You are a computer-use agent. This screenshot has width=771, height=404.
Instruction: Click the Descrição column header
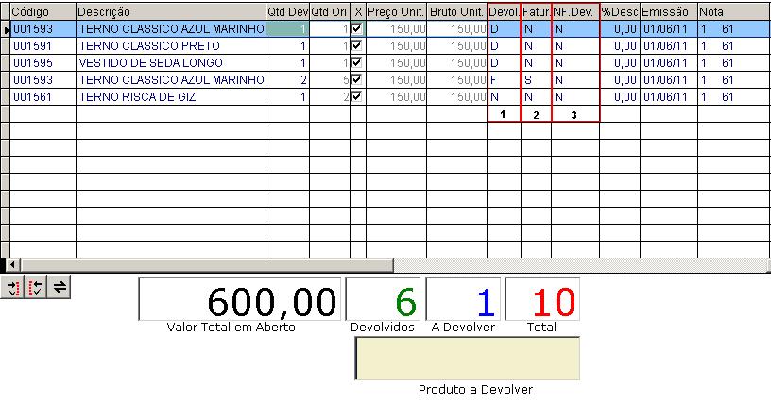point(170,11)
